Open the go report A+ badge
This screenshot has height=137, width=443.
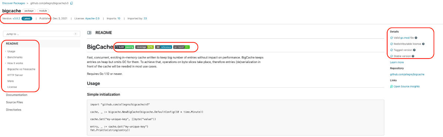[x=181, y=47]
